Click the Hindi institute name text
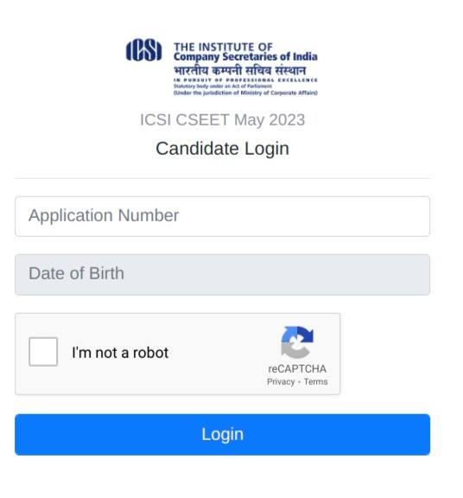The image size is (463, 498). [x=240, y=70]
